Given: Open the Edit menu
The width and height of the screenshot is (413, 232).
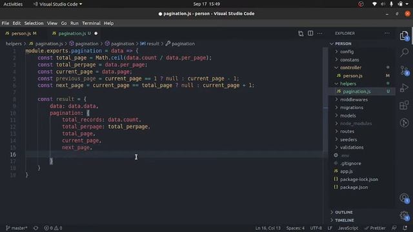Looking at the screenshot, I should click(x=17, y=23).
